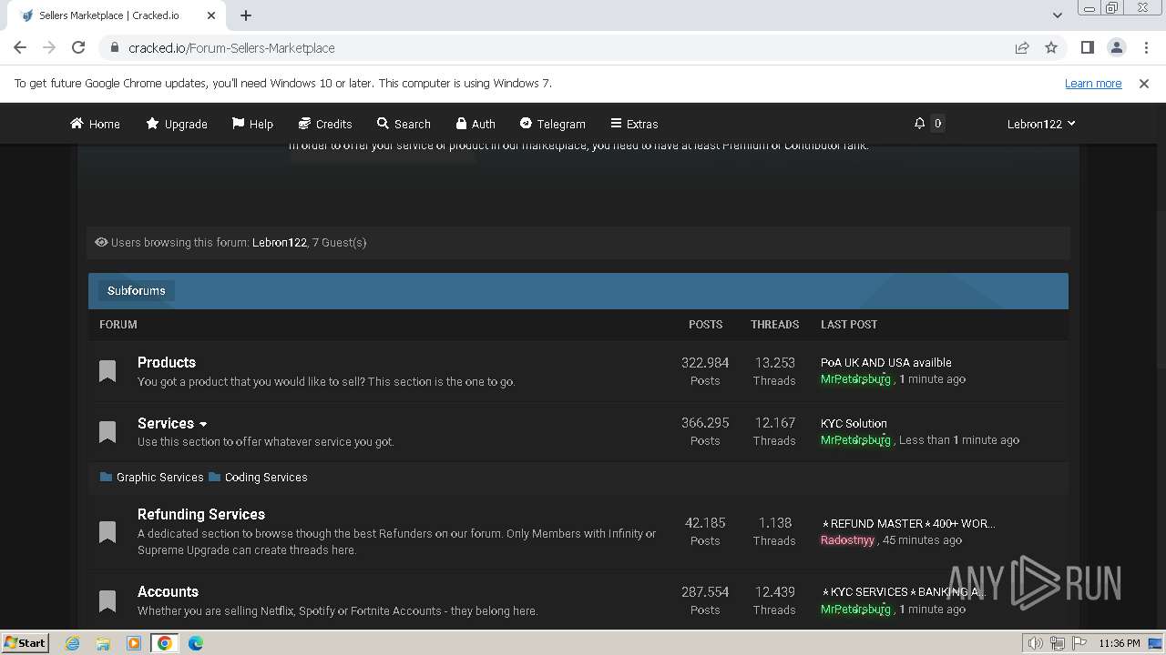Open the Products forum
Image resolution: width=1166 pixels, height=655 pixels.
pos(167,362)
